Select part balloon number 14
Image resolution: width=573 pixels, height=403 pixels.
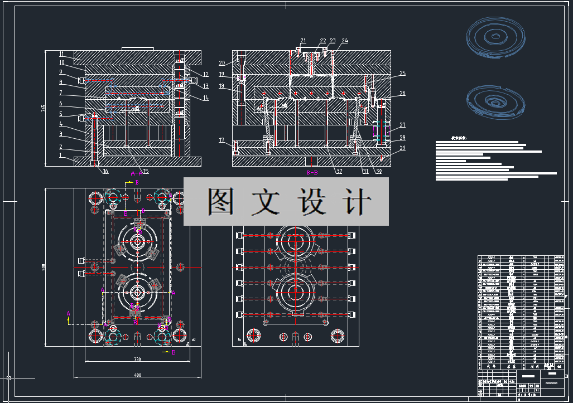pos(206,98)
